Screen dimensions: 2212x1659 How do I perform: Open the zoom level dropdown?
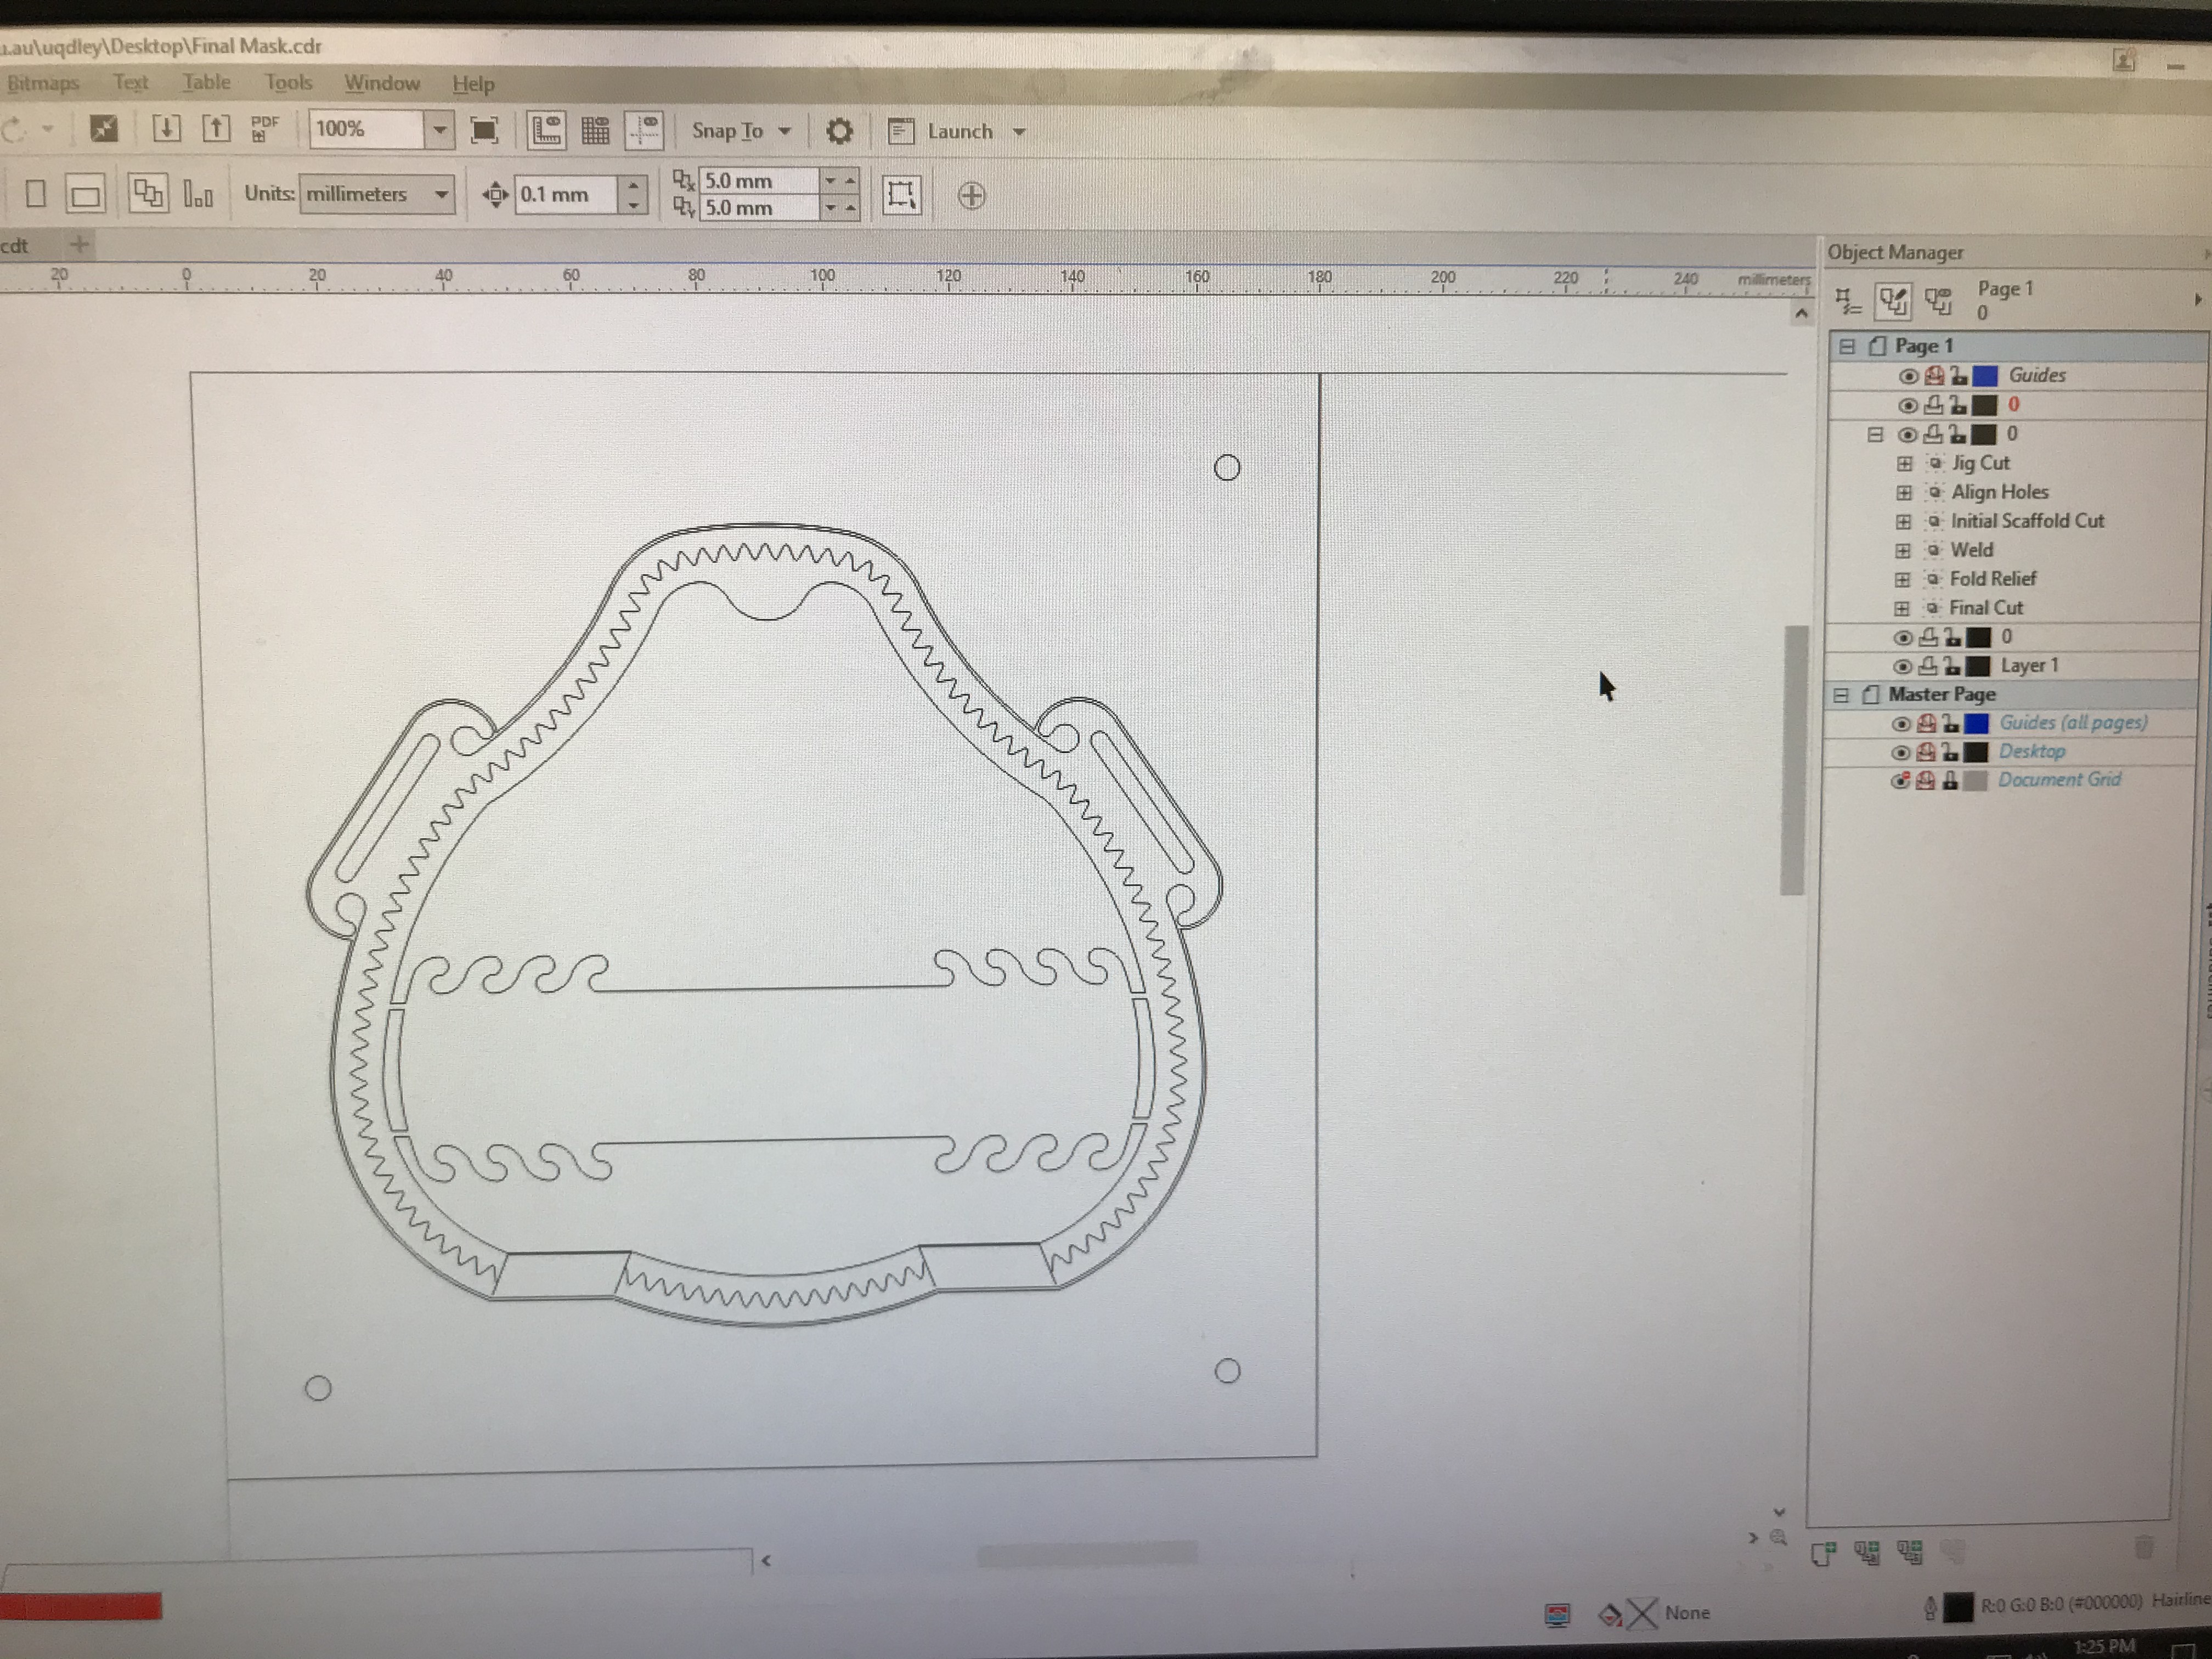click(439, 130)
